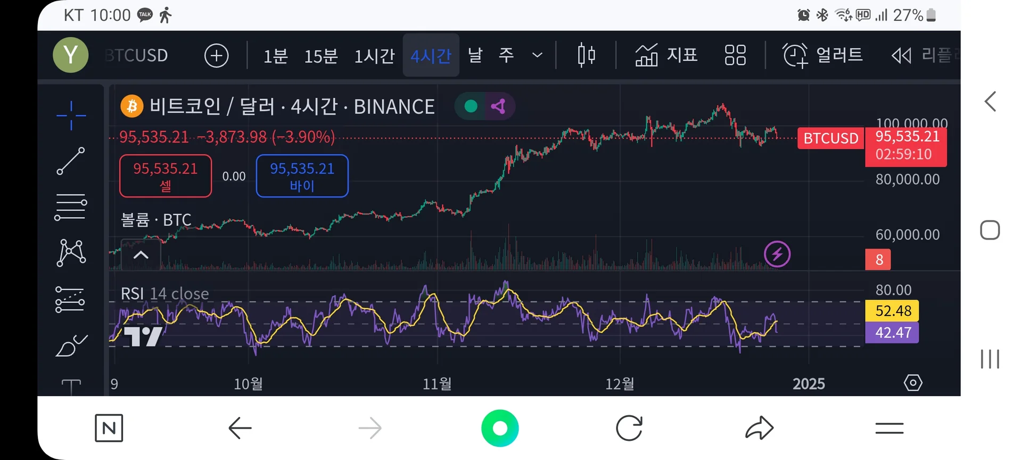Open candlestick chart style selector
This screenshot has width=1022, height=460.
(x=586, y=55)
